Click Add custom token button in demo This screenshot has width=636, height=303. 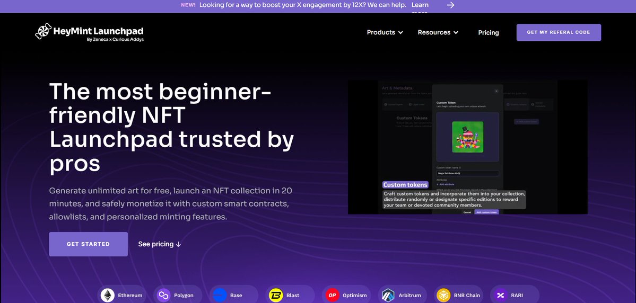click(x=486, y=212)
